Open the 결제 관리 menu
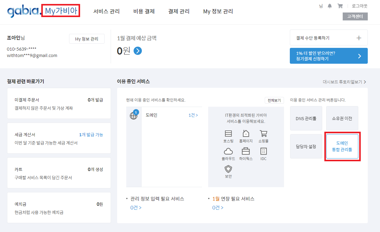The width and height of the screenshot is (380, 232). tap(179, 11)
